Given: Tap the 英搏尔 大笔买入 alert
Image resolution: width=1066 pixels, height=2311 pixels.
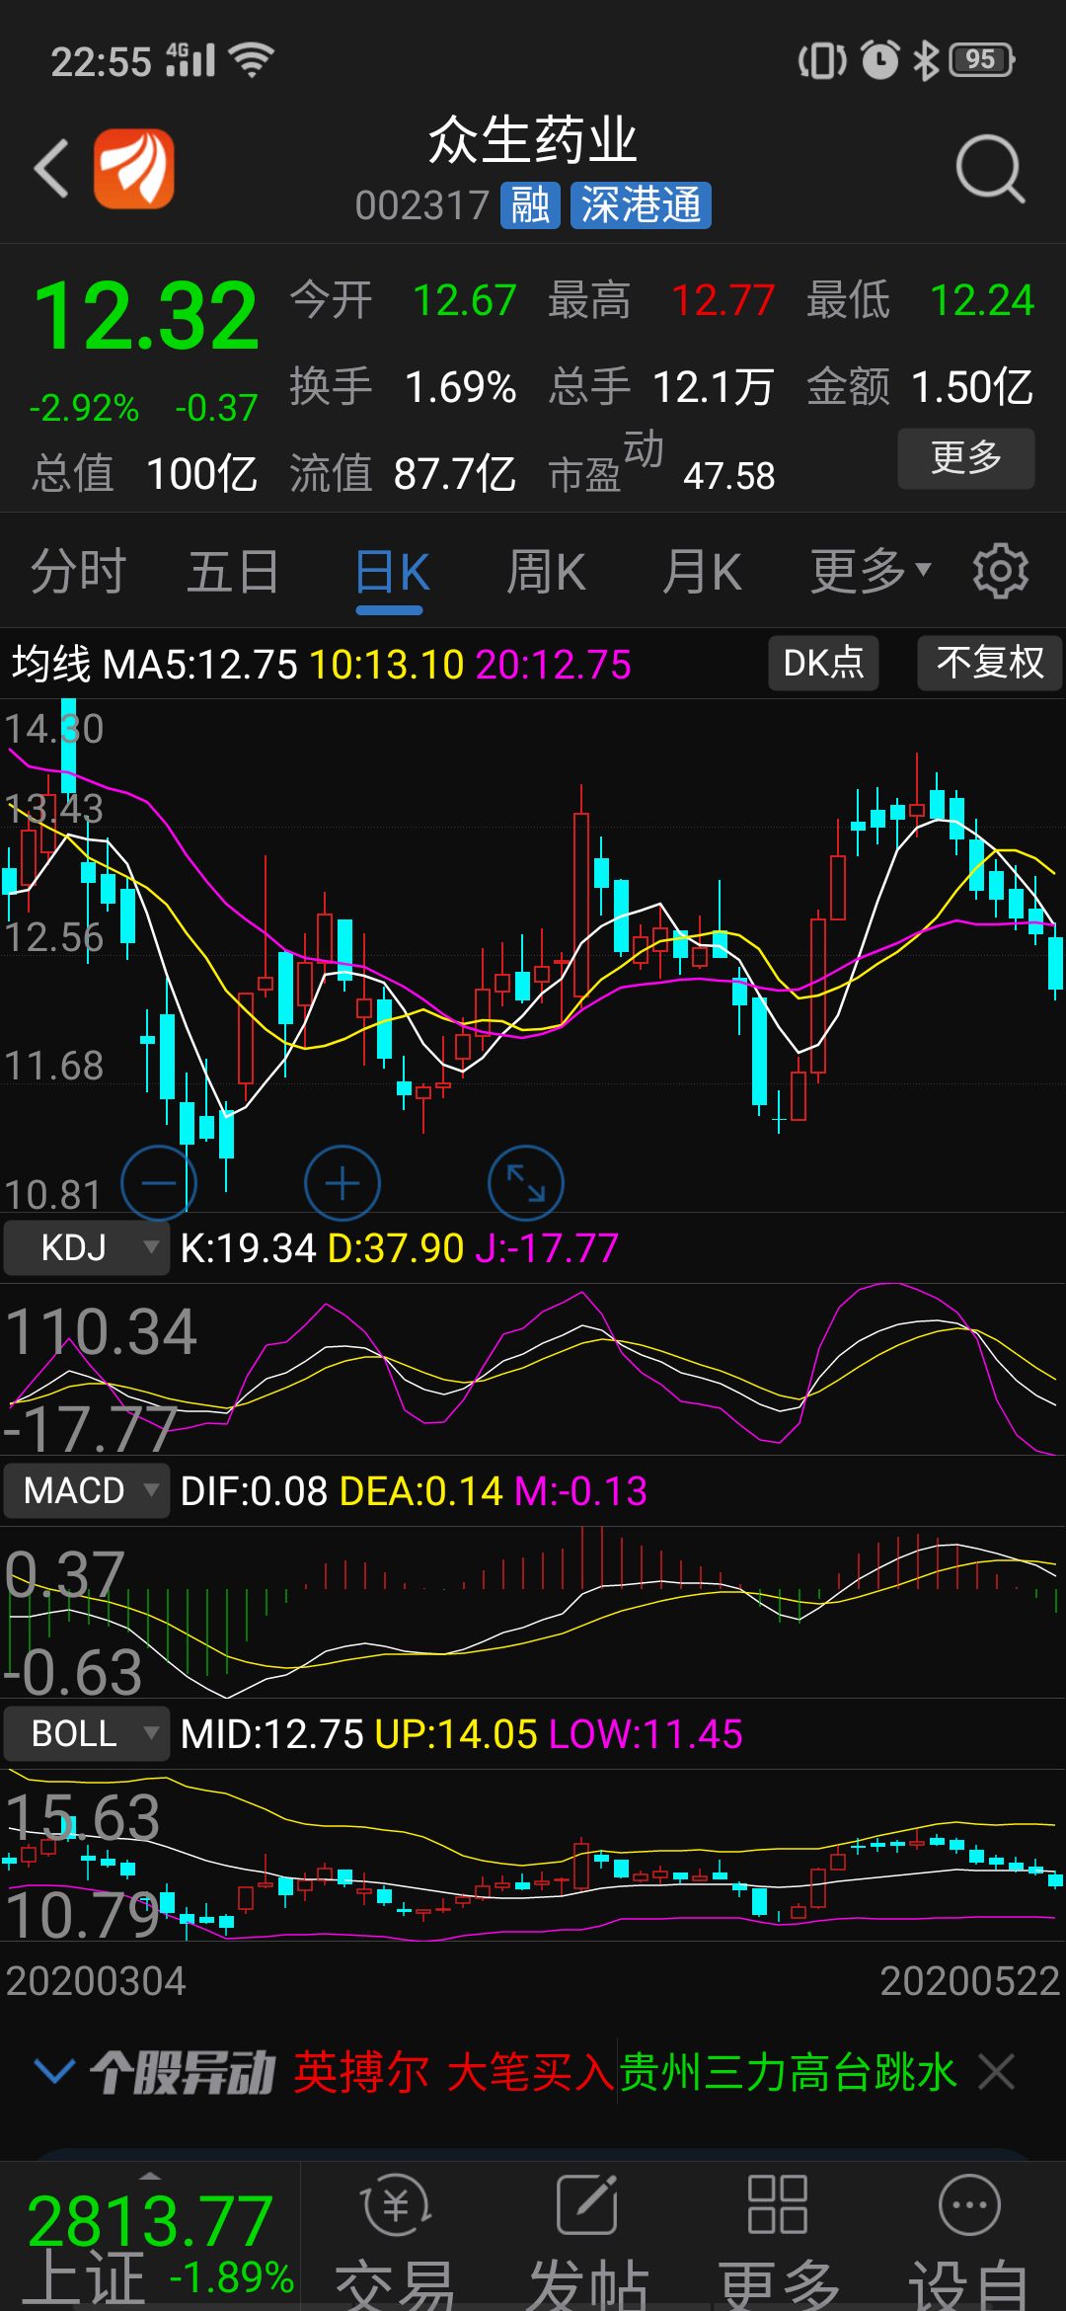Looking at the screenshot, I should 454,2072.
